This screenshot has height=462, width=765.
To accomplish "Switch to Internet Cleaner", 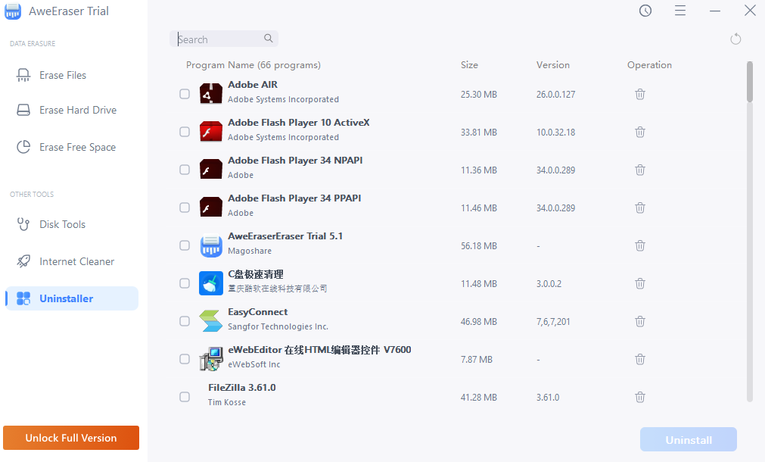I will tap(72, 261).
